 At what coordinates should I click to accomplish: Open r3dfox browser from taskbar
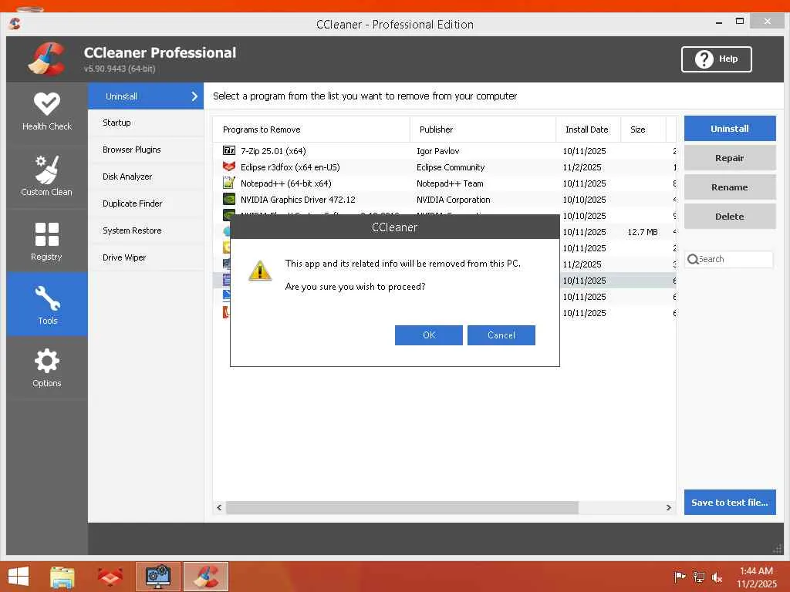point(110,577)
